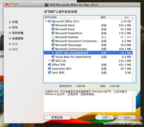Viewport: 144px width, 127px height.
Task: Click the 345.4 MB size value
Action: click(125, 25)
